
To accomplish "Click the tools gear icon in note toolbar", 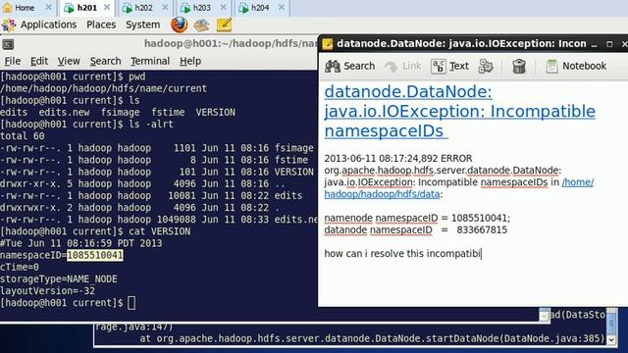I will [486, 66].
